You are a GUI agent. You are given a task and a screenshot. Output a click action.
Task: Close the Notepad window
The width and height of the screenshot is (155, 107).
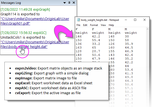tap(144, 20)
